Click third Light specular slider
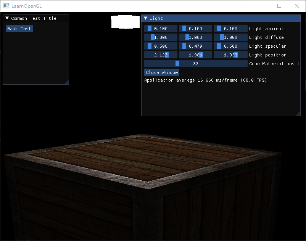This screenshot has height=241, width=306. (x=230, y=46)
